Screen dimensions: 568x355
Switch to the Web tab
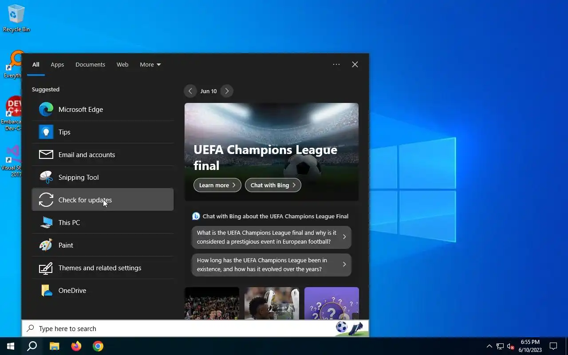(122, 64)
